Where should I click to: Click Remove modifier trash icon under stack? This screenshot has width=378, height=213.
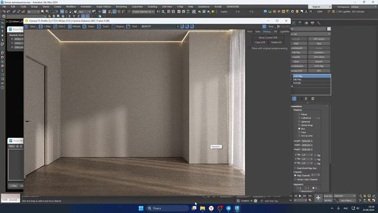306,99
